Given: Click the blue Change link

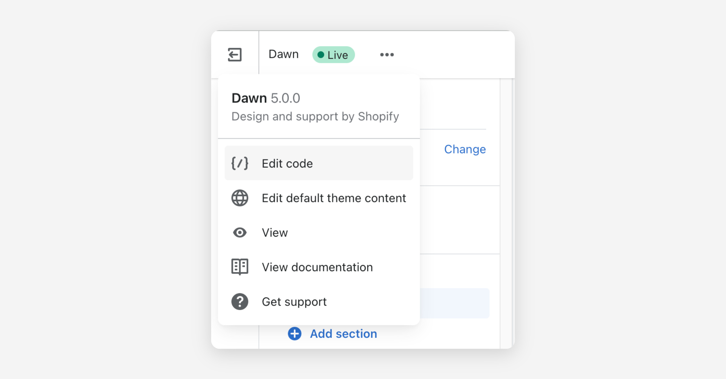Looking at the screenshot, I should 465,149.
